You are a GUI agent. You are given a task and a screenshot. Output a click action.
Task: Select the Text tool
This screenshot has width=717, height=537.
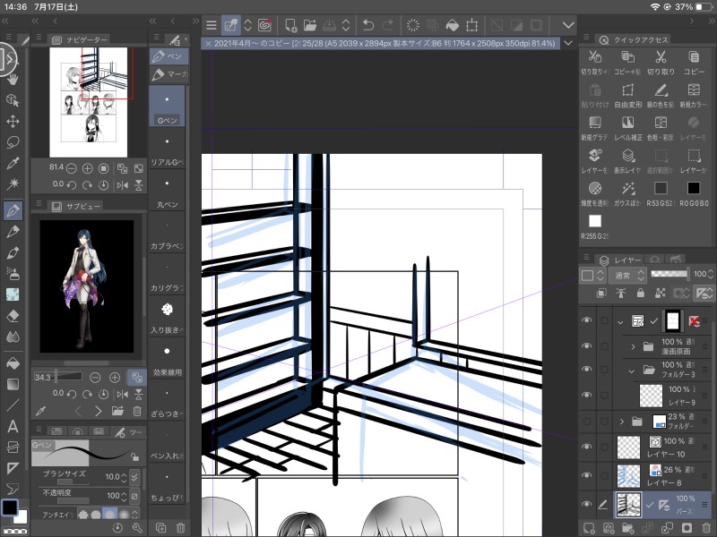click(13, 425)
